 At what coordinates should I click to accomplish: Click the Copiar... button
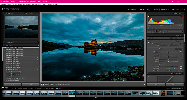12,84
